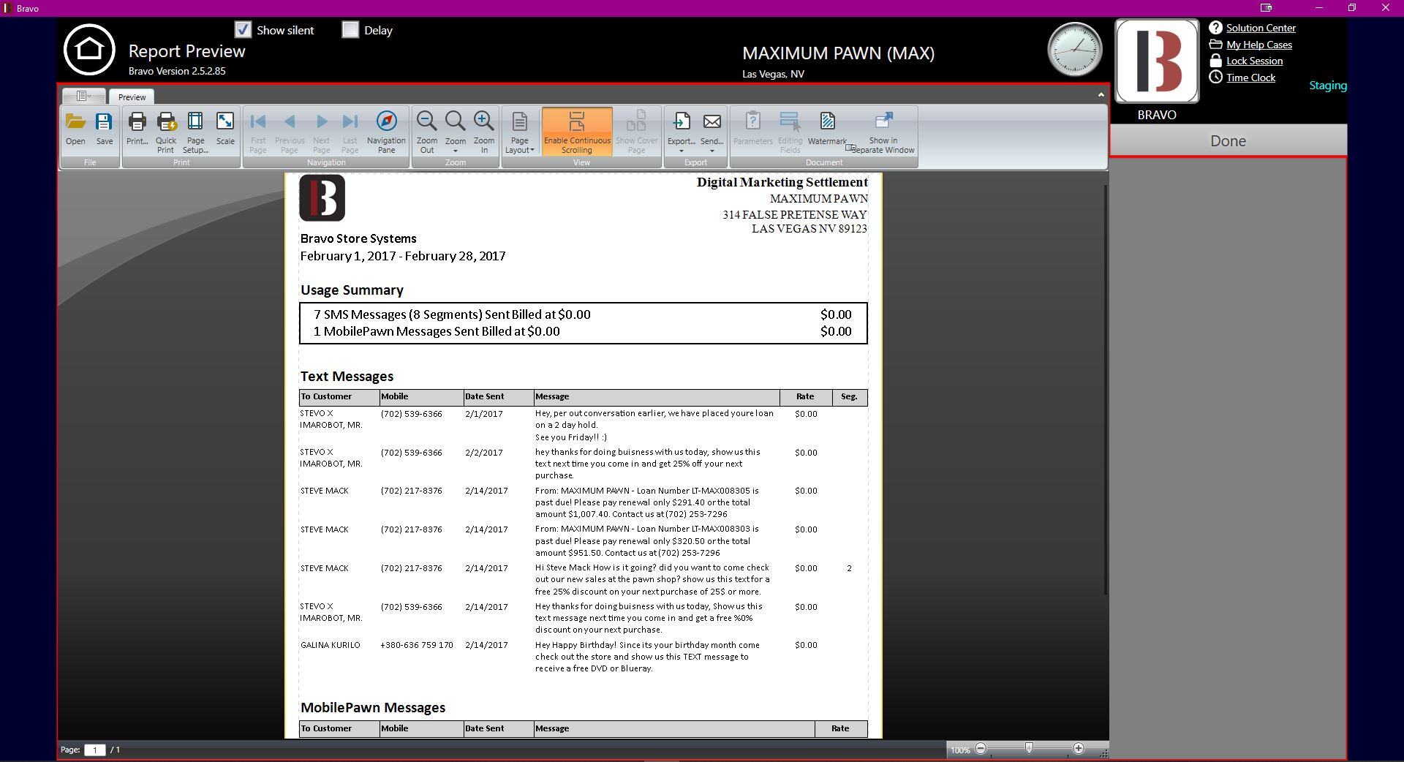The image size is (1404, 762).
Task: Open a report file with Open icon
Action: pos(75,129)
